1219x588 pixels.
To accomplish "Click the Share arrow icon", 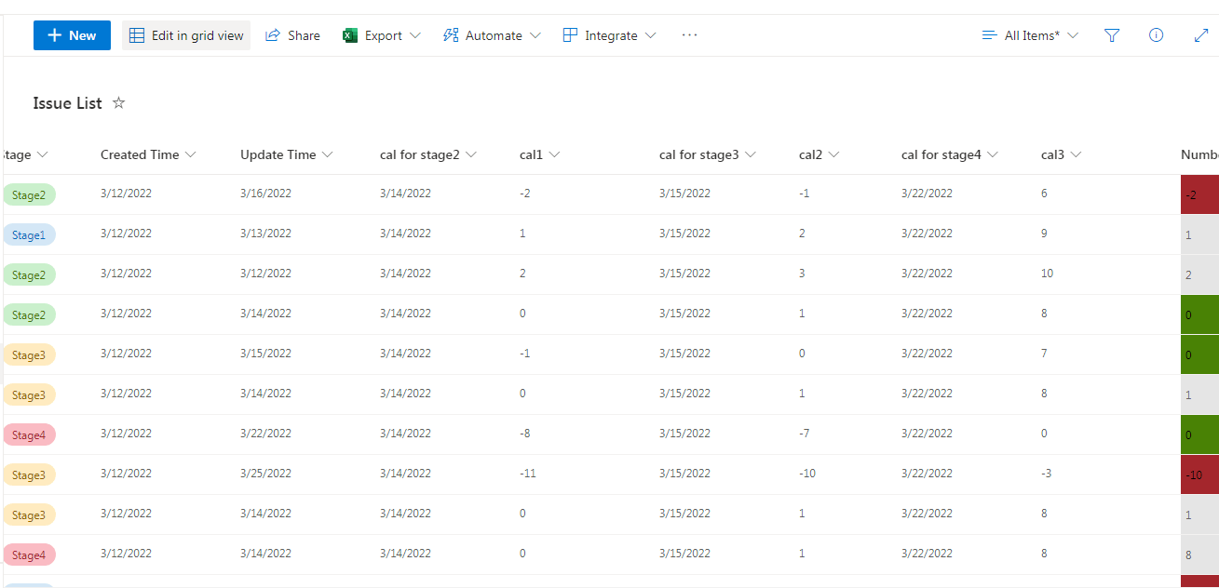I will (x=273, y=35).
